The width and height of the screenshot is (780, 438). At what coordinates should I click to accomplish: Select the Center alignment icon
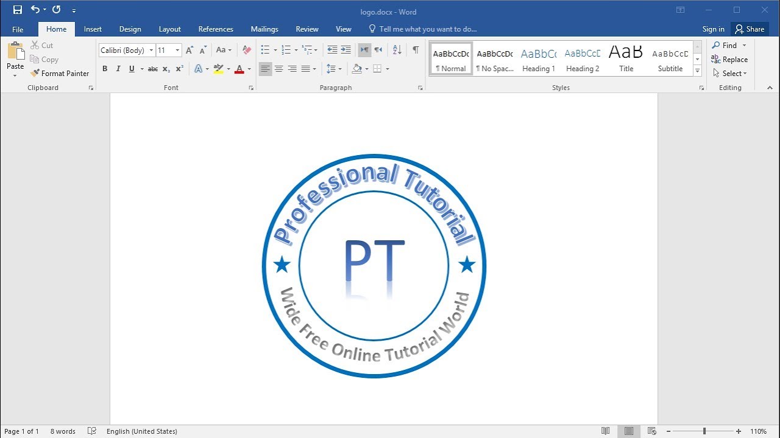tap(279, 69)
